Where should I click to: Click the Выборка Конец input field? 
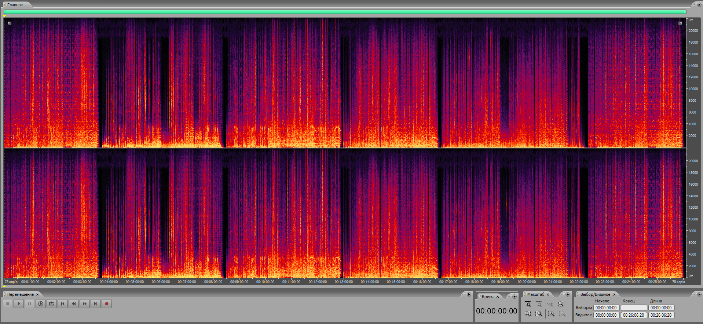pos(634,308)
